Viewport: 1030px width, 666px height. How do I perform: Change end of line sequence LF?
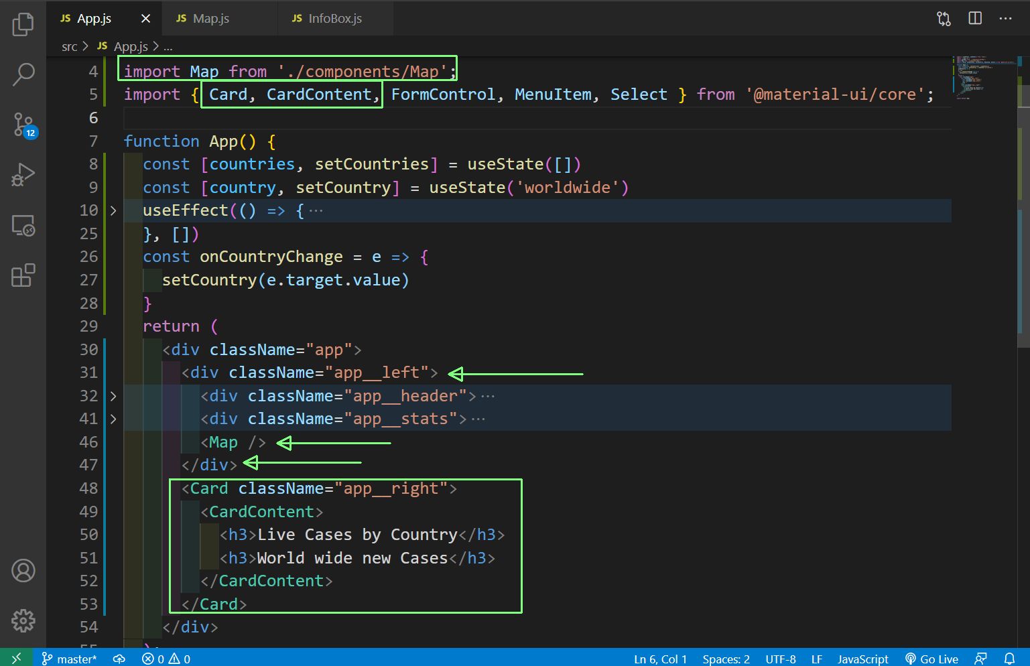pyautogui.click(x=816, y=659)
